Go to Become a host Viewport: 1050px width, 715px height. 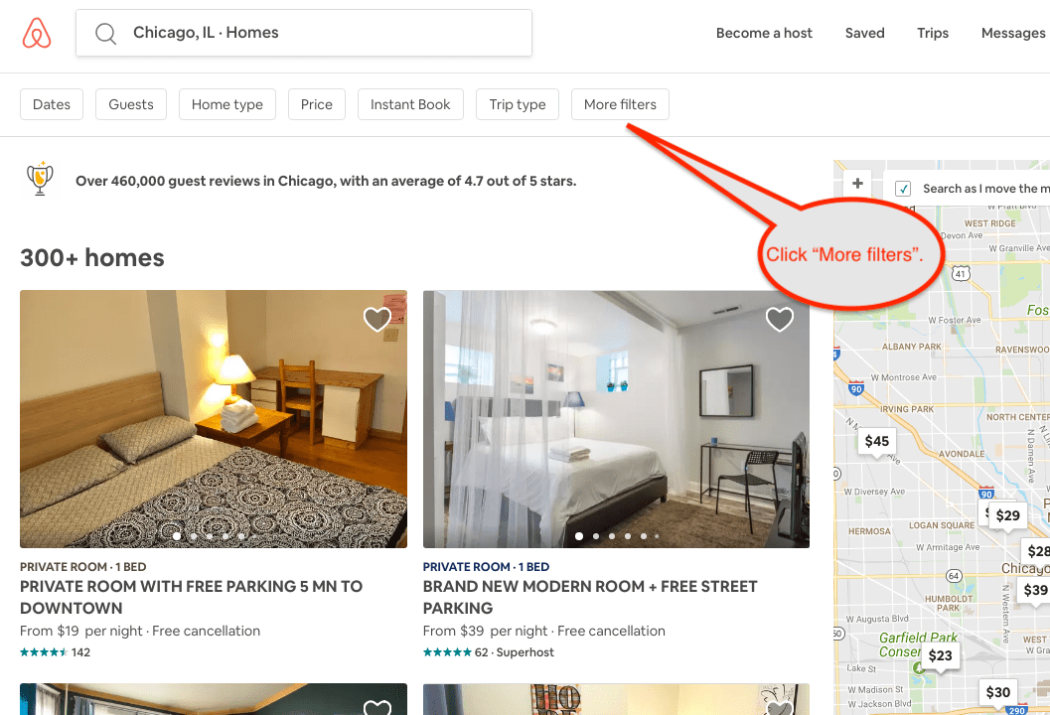(764, 33)
